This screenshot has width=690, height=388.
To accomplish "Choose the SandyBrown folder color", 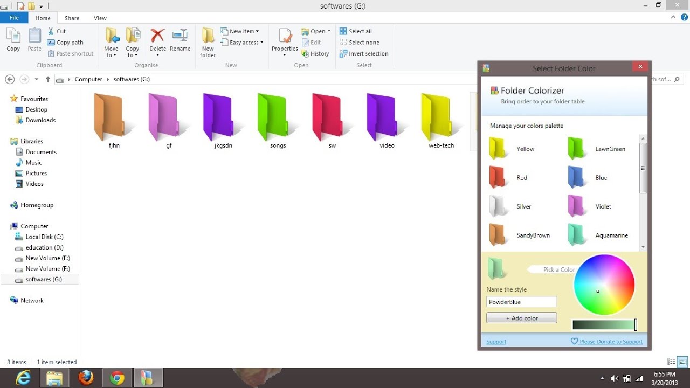I will (520, 235).
